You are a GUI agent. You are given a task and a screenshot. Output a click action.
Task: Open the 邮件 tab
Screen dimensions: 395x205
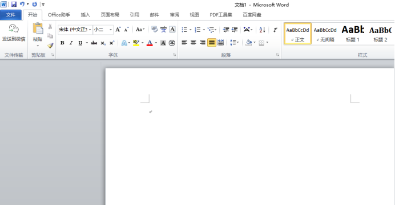[x=155, y=15]
